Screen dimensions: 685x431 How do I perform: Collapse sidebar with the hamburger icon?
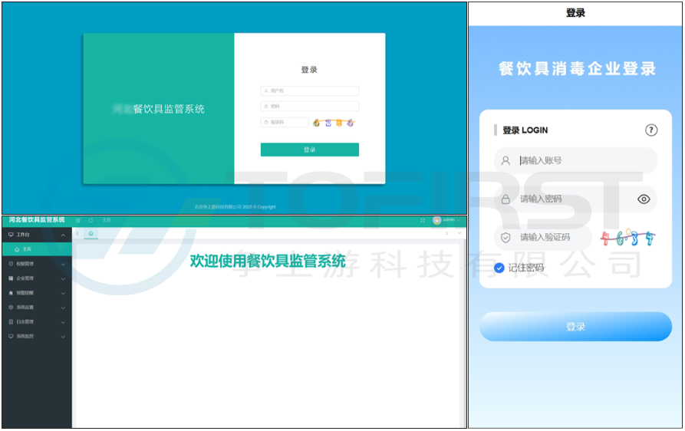click(x=78, y=220)
